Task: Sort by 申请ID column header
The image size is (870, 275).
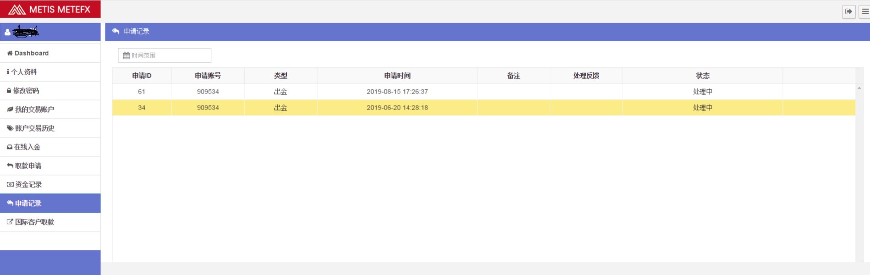Action: point(142,76)
